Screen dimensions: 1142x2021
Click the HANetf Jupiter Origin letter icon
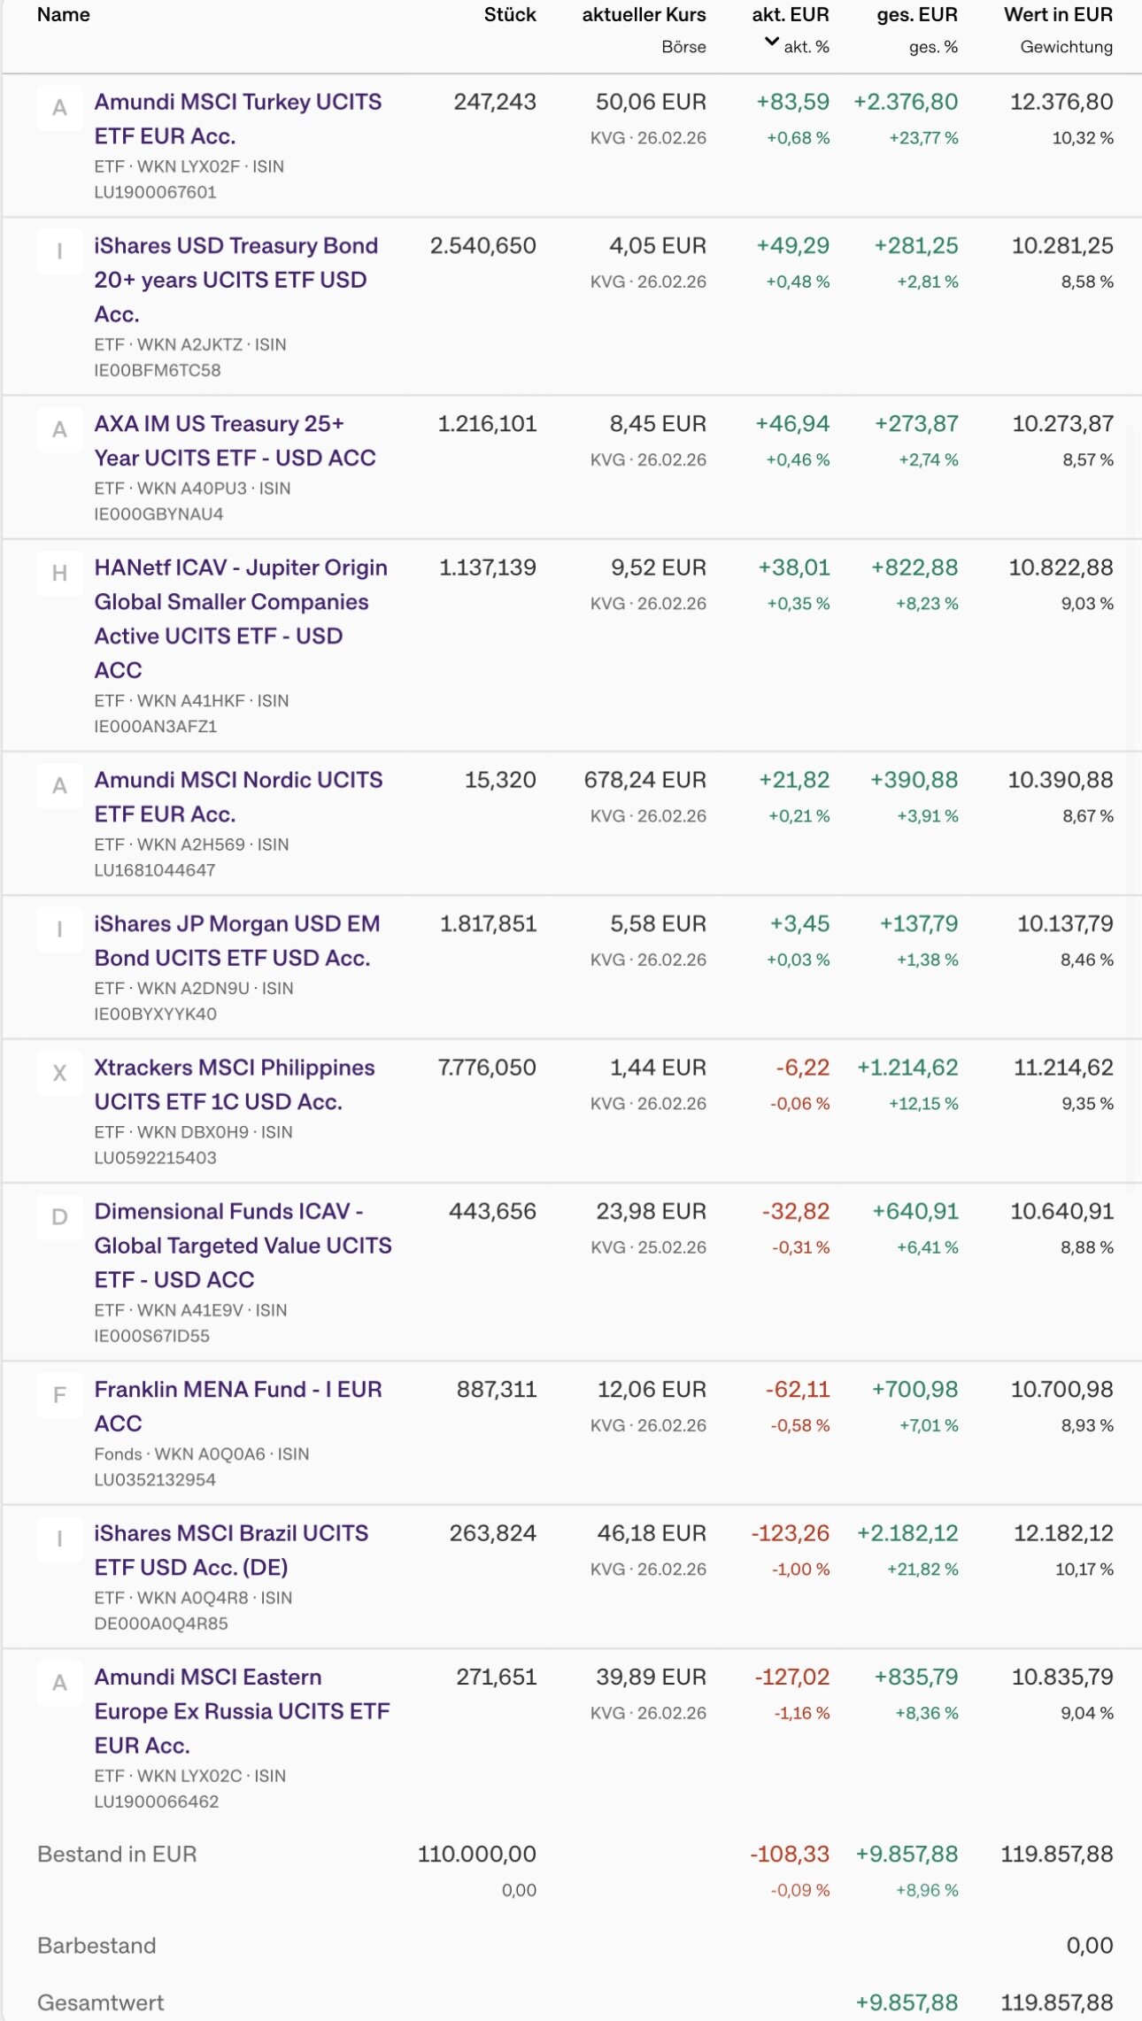59,574
